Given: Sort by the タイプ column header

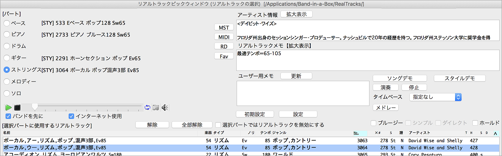Looking at the screenshot, I should tap(219, 133).
